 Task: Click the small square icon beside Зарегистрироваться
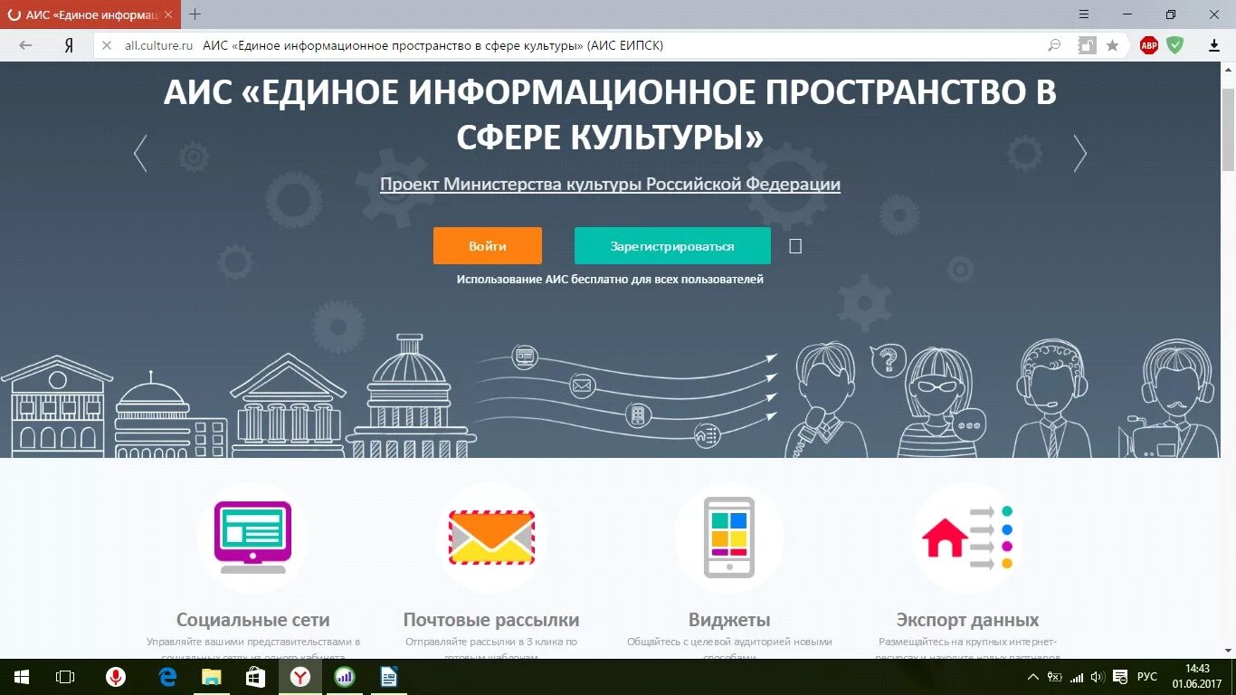(x=795, y=246)
